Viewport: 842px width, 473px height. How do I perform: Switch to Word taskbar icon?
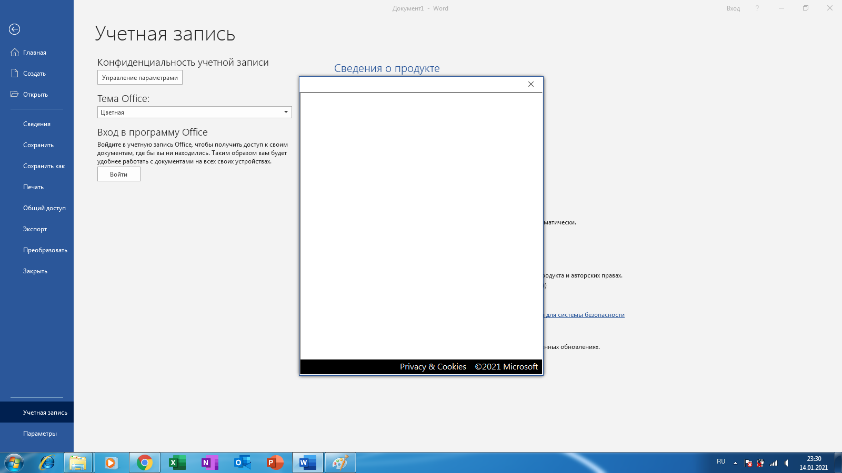tap(308, 463)
